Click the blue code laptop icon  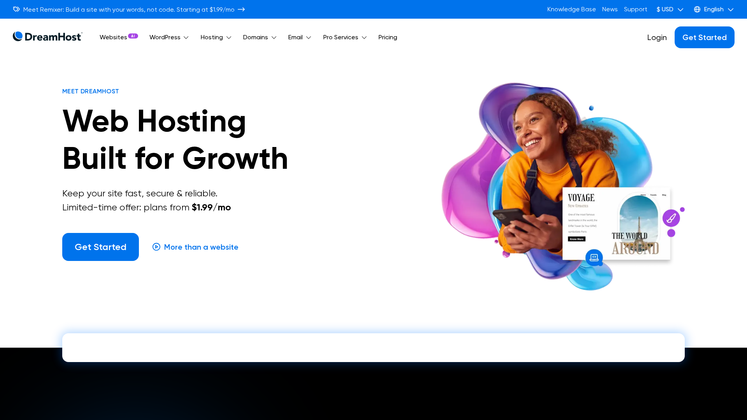594,257
